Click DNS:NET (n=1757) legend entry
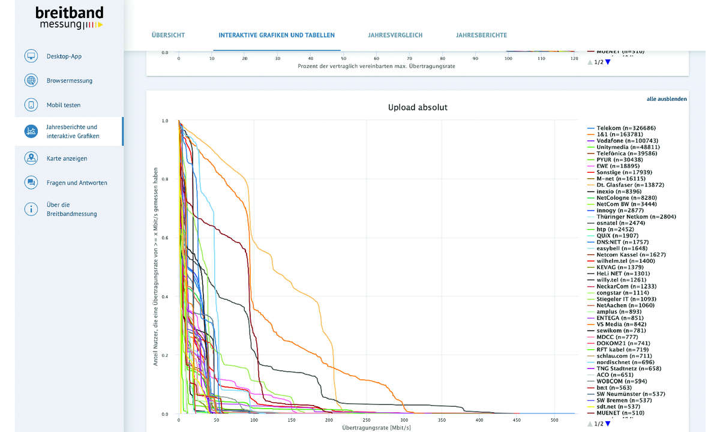Image resolution: width=720 pixels, height=432 pixels. tap(619, 242)
